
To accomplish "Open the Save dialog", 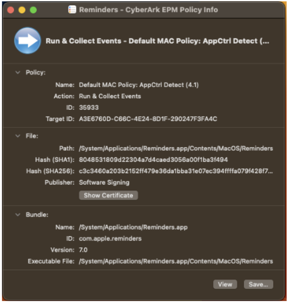I will pos(258,284).
